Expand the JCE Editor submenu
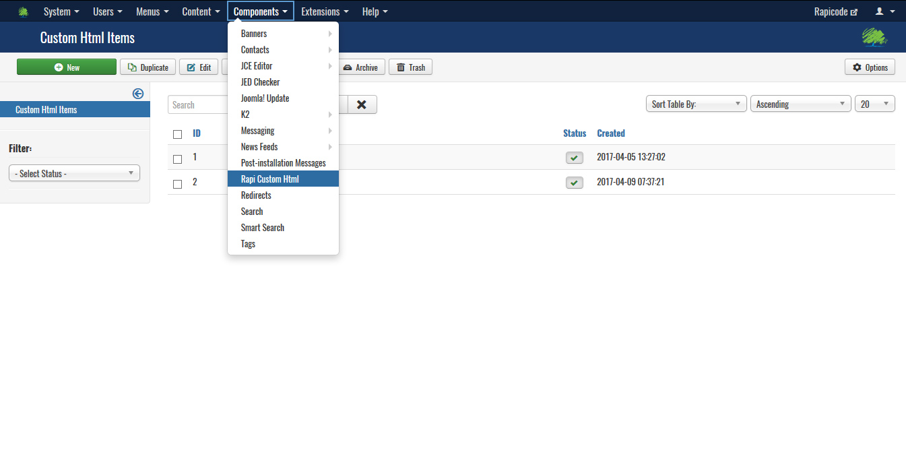 tap(283, 66)
